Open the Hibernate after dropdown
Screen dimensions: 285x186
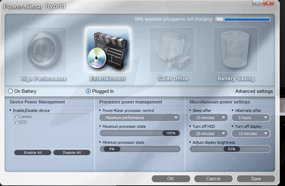[x=251, y=118]
